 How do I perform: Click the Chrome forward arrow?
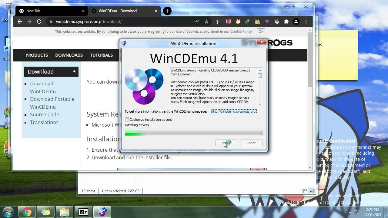[29, 21]
